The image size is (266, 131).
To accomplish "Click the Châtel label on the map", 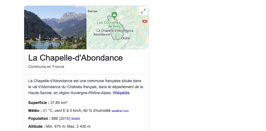I will click(125, 38).
